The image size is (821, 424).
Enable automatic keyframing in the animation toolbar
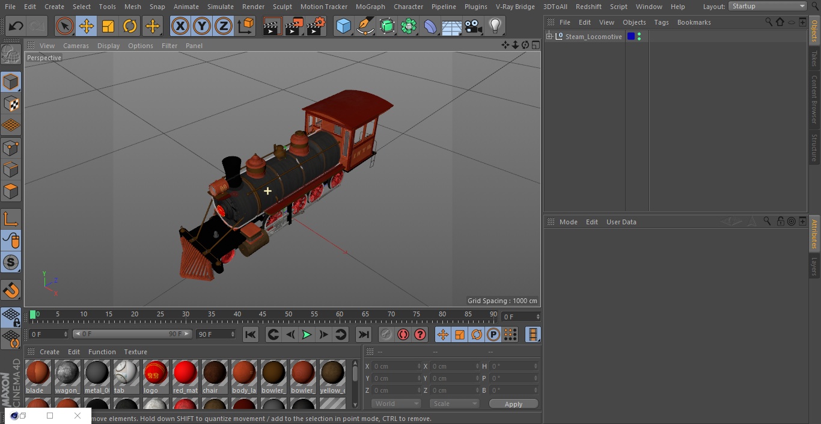click(403, 334)
